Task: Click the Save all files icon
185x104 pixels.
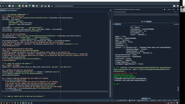Action: click(6, 6)
